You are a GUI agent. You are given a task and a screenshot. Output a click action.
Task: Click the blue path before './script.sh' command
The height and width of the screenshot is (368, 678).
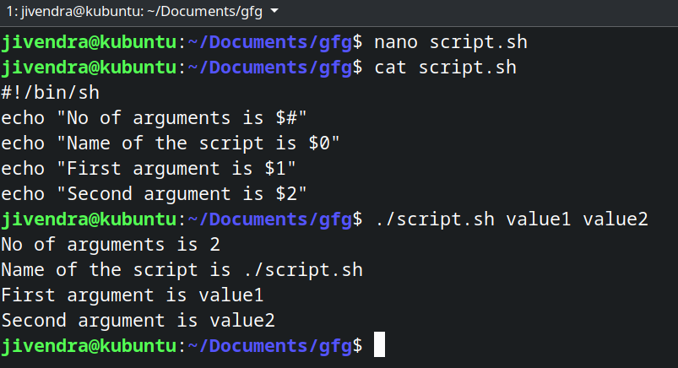(x=269, y=219)
